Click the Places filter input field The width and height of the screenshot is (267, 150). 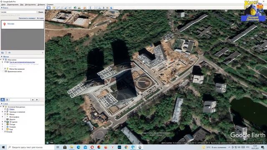point(20,100)
